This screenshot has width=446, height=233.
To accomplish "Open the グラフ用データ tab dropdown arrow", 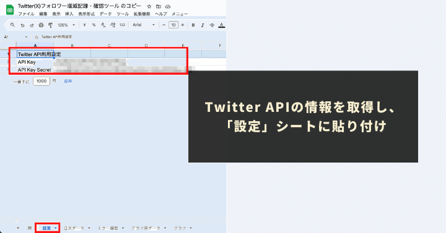I will 165,228.
